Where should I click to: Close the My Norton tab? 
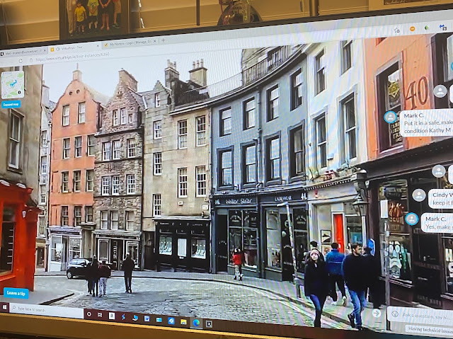(x=154, y=41)
